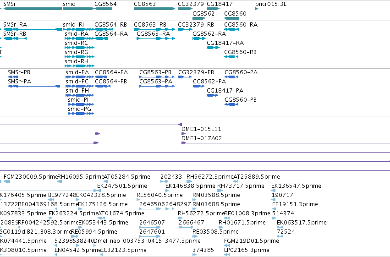Click transcript CG8564-RB
The height and width of the screenshot is (257, 390).
(111, 25)
